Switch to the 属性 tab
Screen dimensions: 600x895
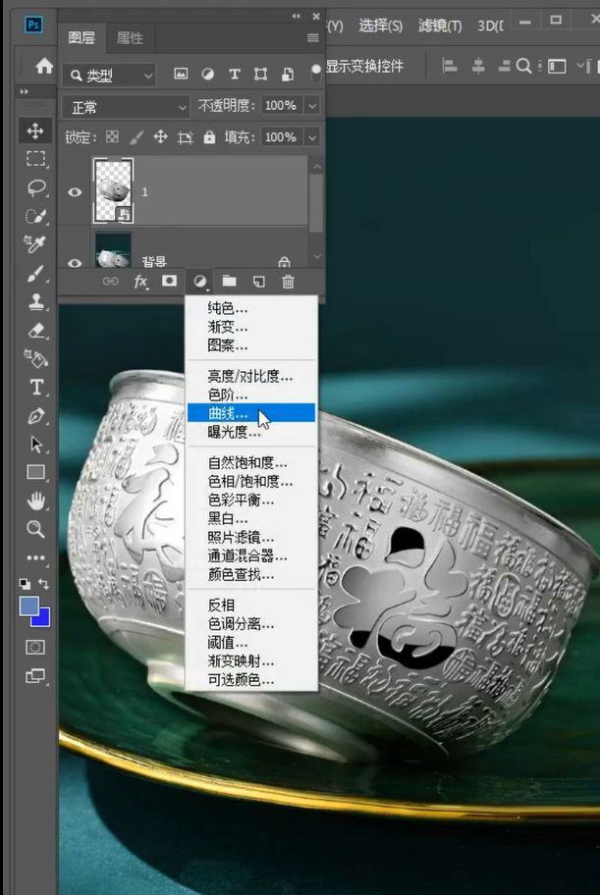130,37
